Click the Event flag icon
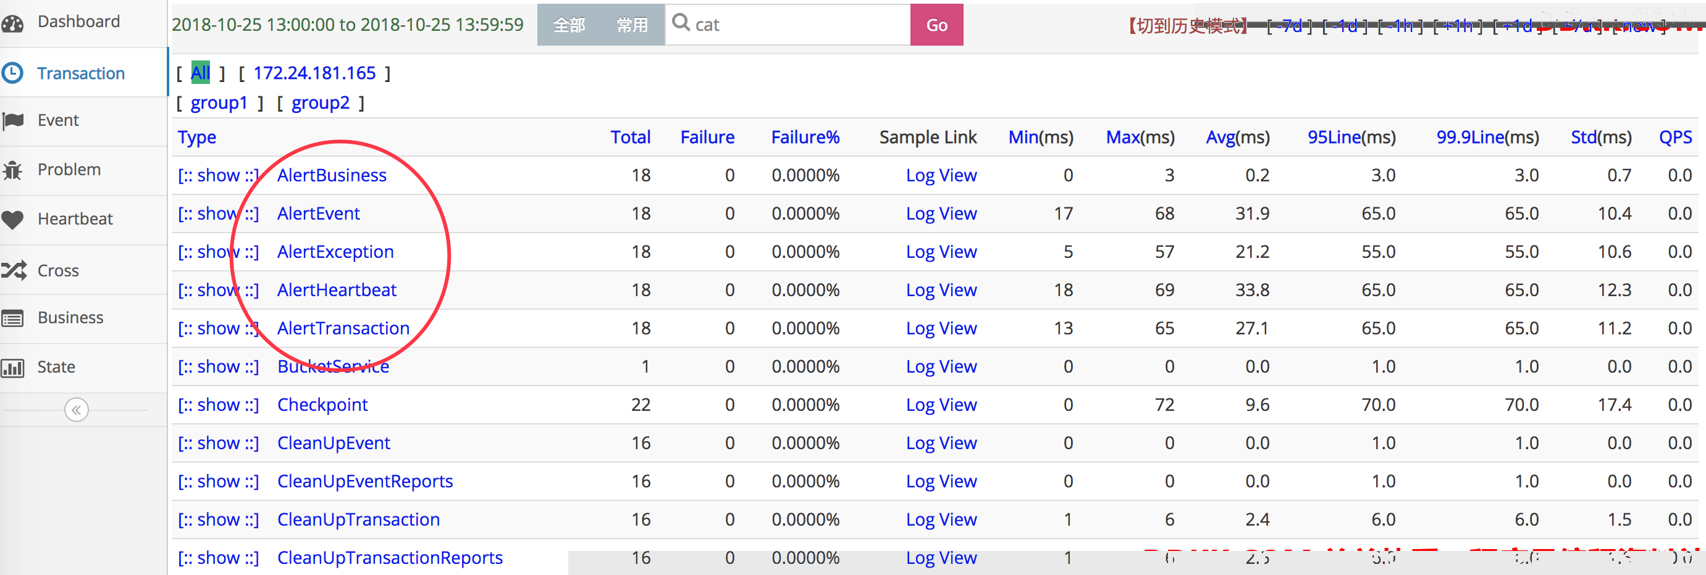Viewport: 1706px width, 575px height. click(x=12, y=120)
